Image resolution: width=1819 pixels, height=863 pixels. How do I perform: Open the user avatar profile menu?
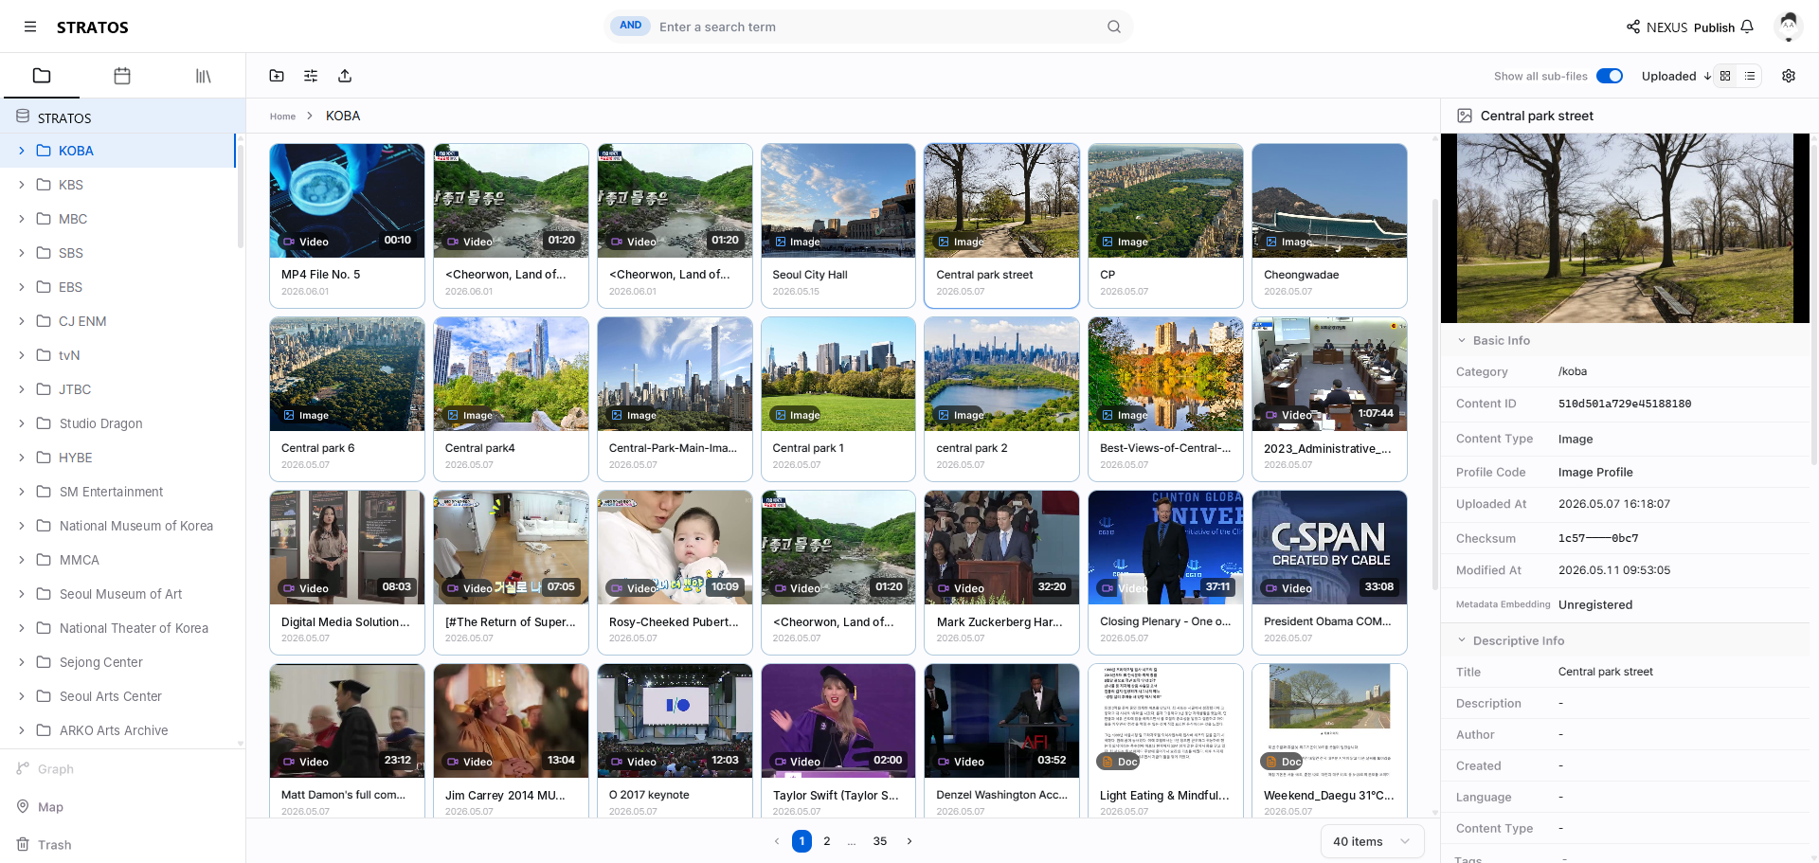tap(1788, 27)
